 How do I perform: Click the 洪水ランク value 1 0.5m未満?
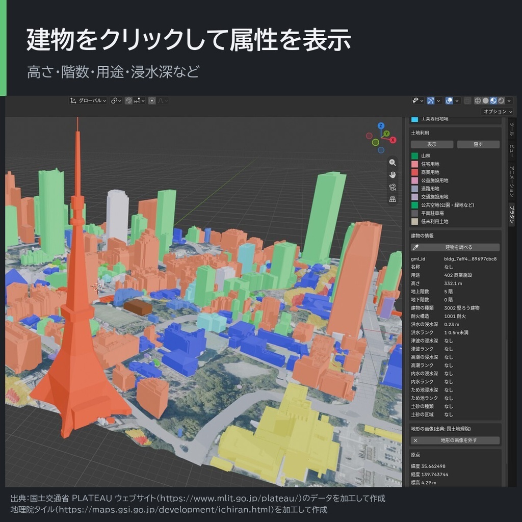point(456,332)
